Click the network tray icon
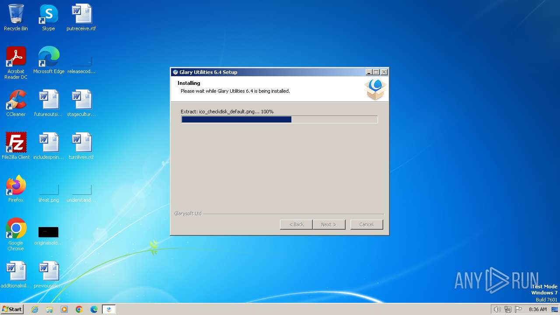Image resolution: width=560 pixels, height=315 pixels. tap(508, 309)
